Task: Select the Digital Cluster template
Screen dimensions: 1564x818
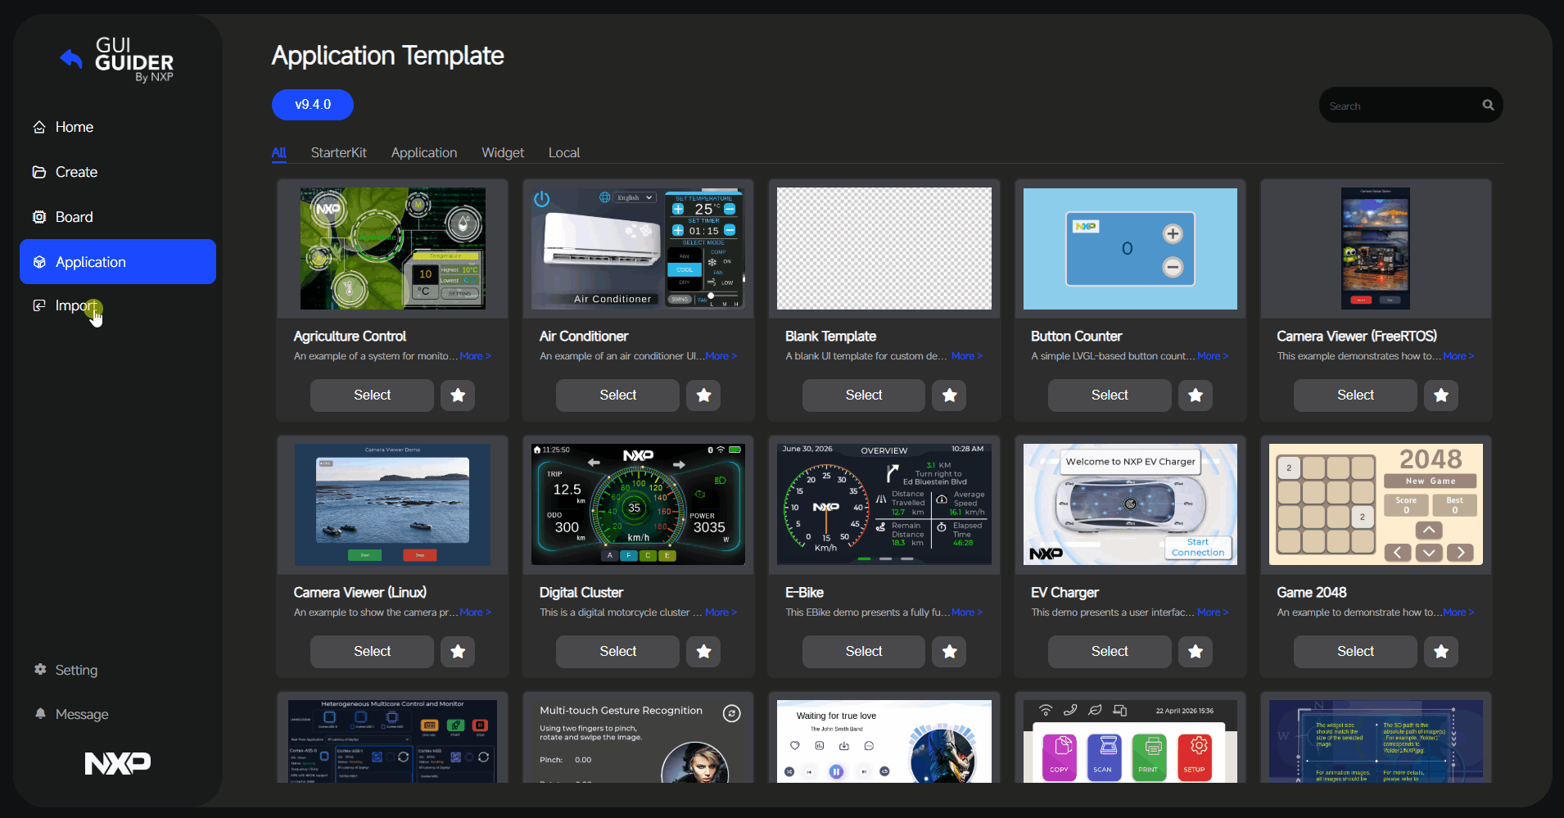Action: point(617,652)
